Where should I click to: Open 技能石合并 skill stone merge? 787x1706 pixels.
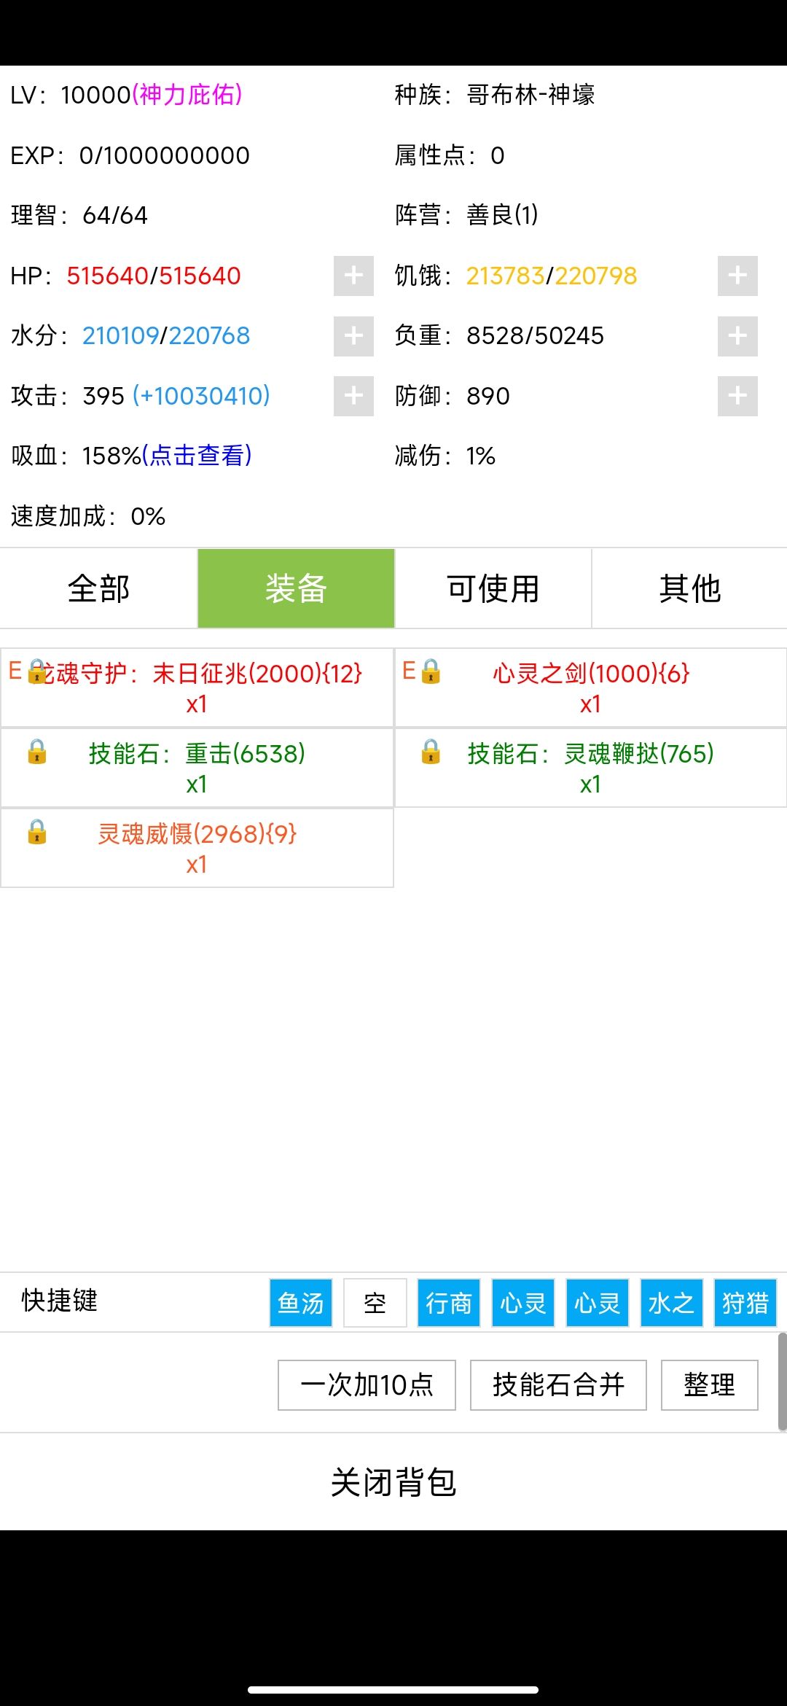(x=558, y=1385)
